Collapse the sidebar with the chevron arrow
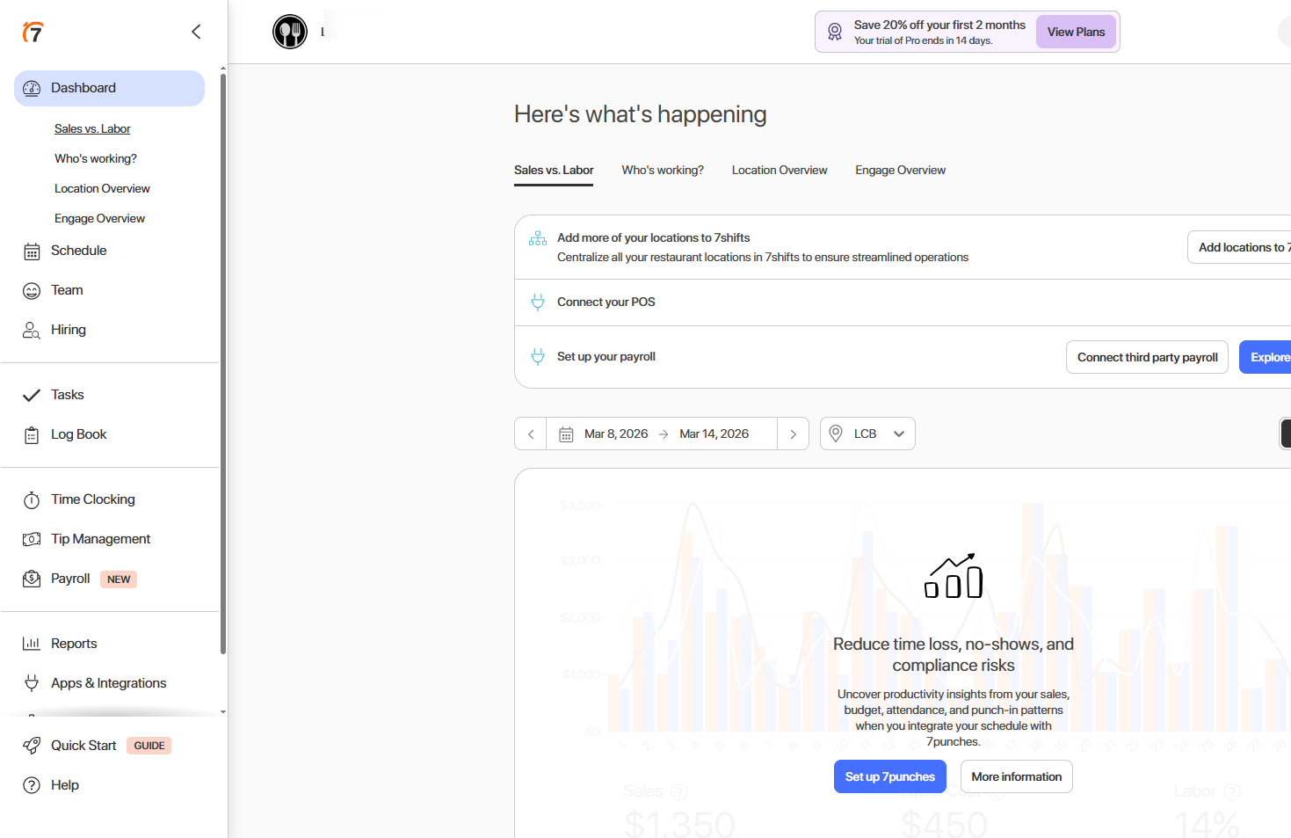Viewport: 1291px width, 838px height. 196,32
